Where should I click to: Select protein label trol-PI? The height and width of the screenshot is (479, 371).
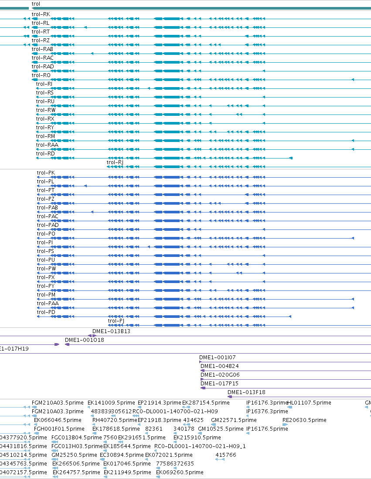click(45, 243)
